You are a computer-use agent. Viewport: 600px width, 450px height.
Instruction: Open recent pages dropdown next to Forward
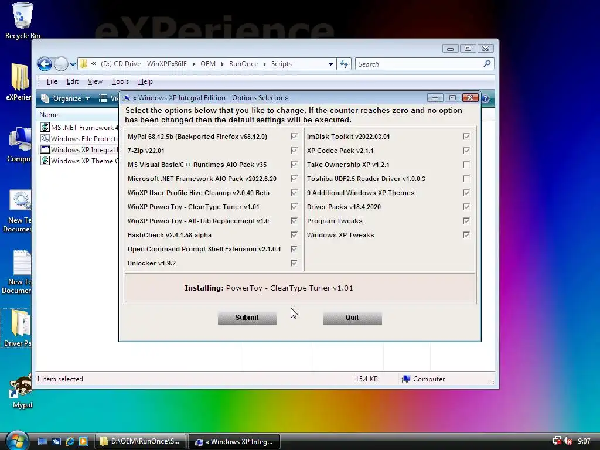(x=73, y=64)
